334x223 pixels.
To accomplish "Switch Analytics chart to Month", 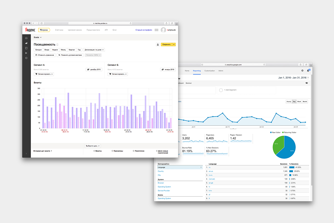I will [305, 101].
